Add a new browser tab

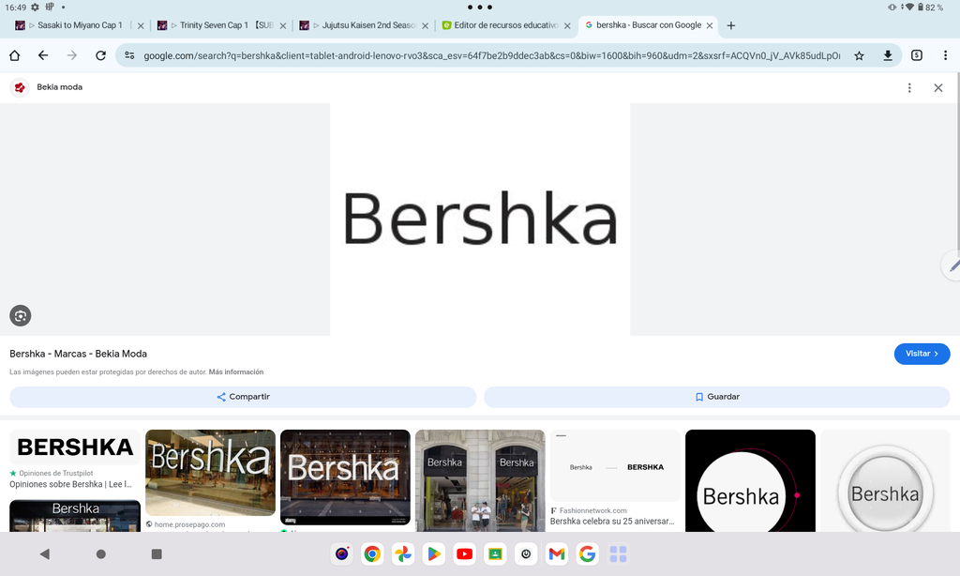pos(731,25)
